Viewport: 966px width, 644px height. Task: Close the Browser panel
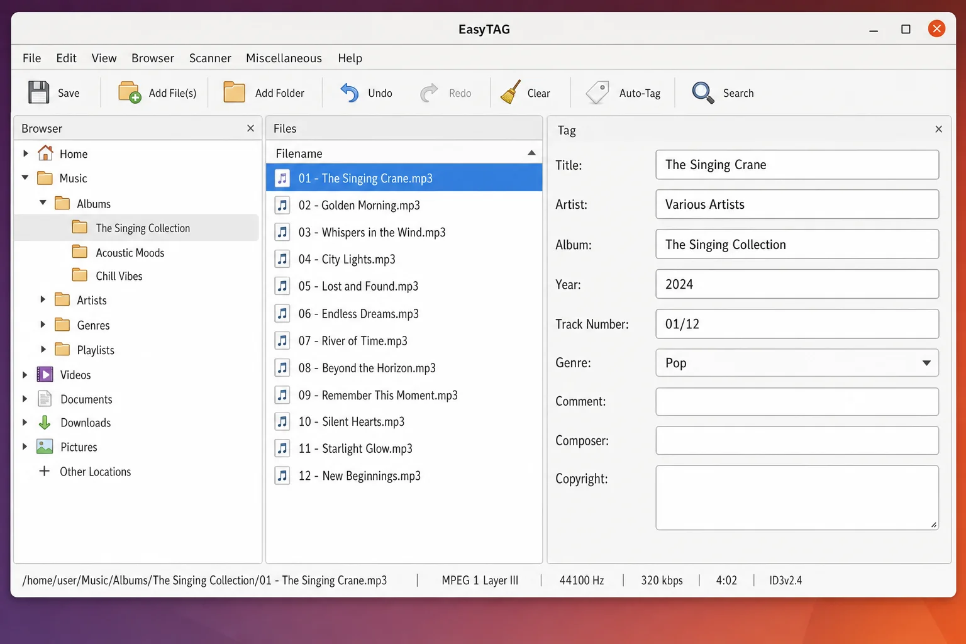[250, 128]
